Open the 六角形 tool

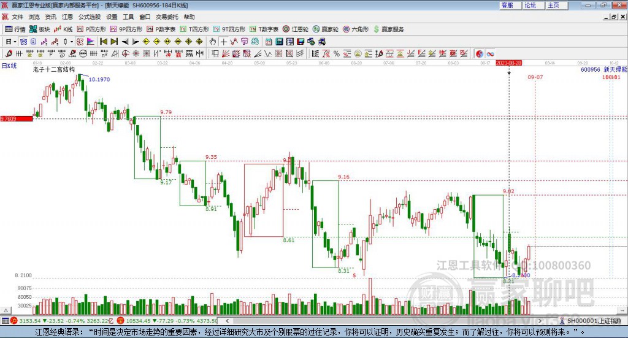356,29
